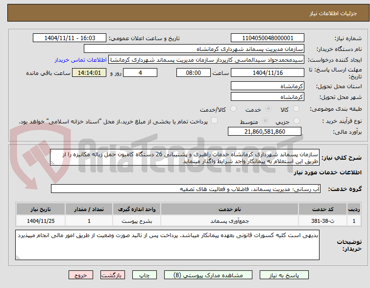This screenshot has height=288, width=370.
Task: Click the شماره نیاز number field
Action: point(268,38)
